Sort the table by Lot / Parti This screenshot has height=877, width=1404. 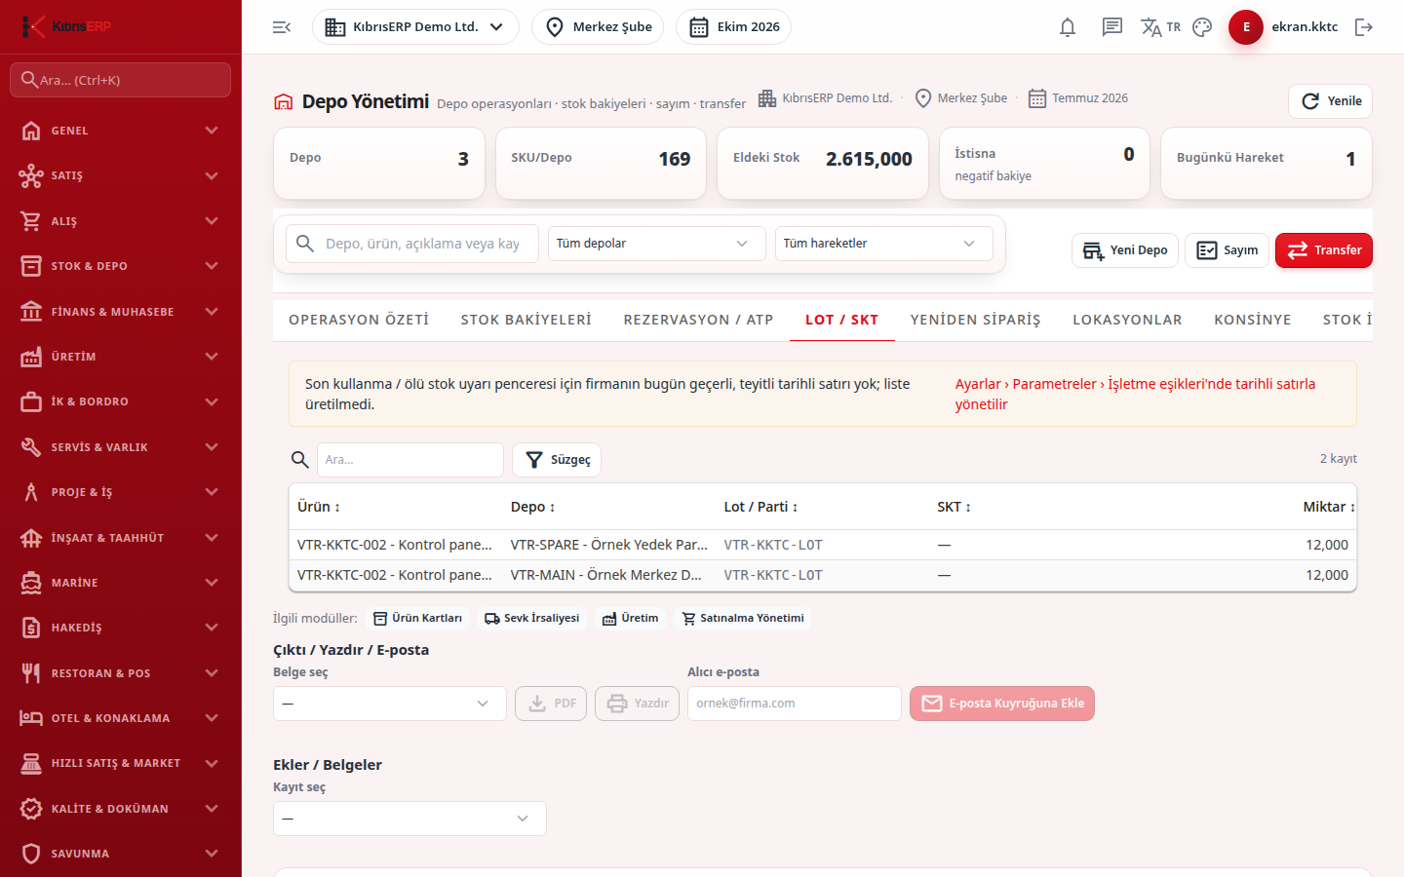pyautogui.click(x=760, y=507)
